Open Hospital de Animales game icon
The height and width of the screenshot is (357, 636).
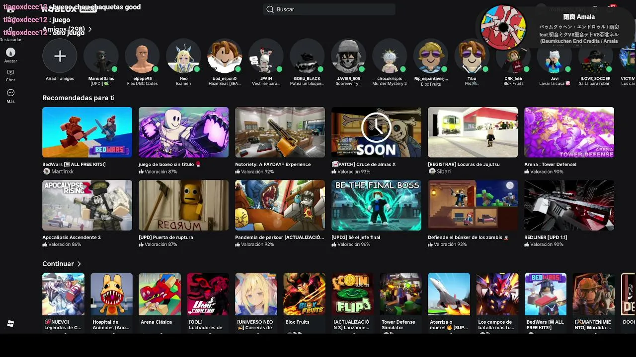click(x=111, y=294)
